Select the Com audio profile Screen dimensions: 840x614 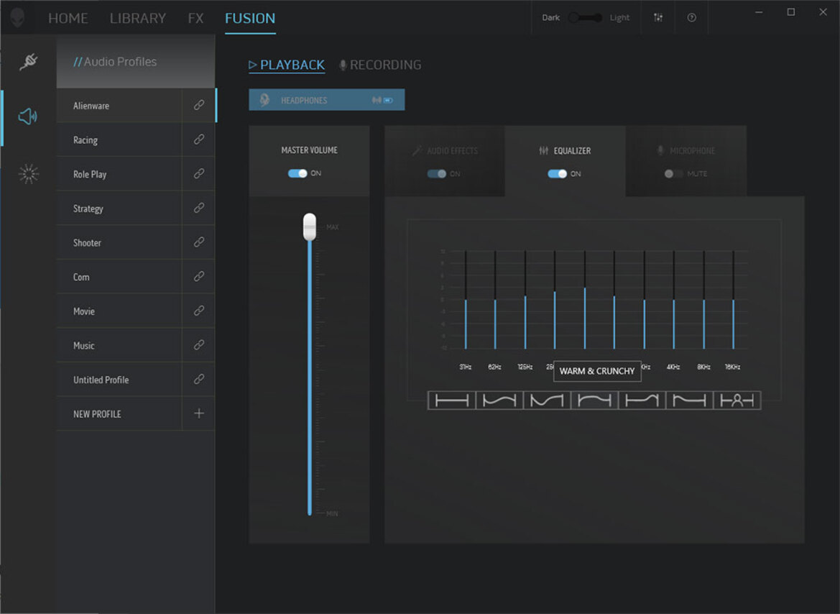click(119, 278)
